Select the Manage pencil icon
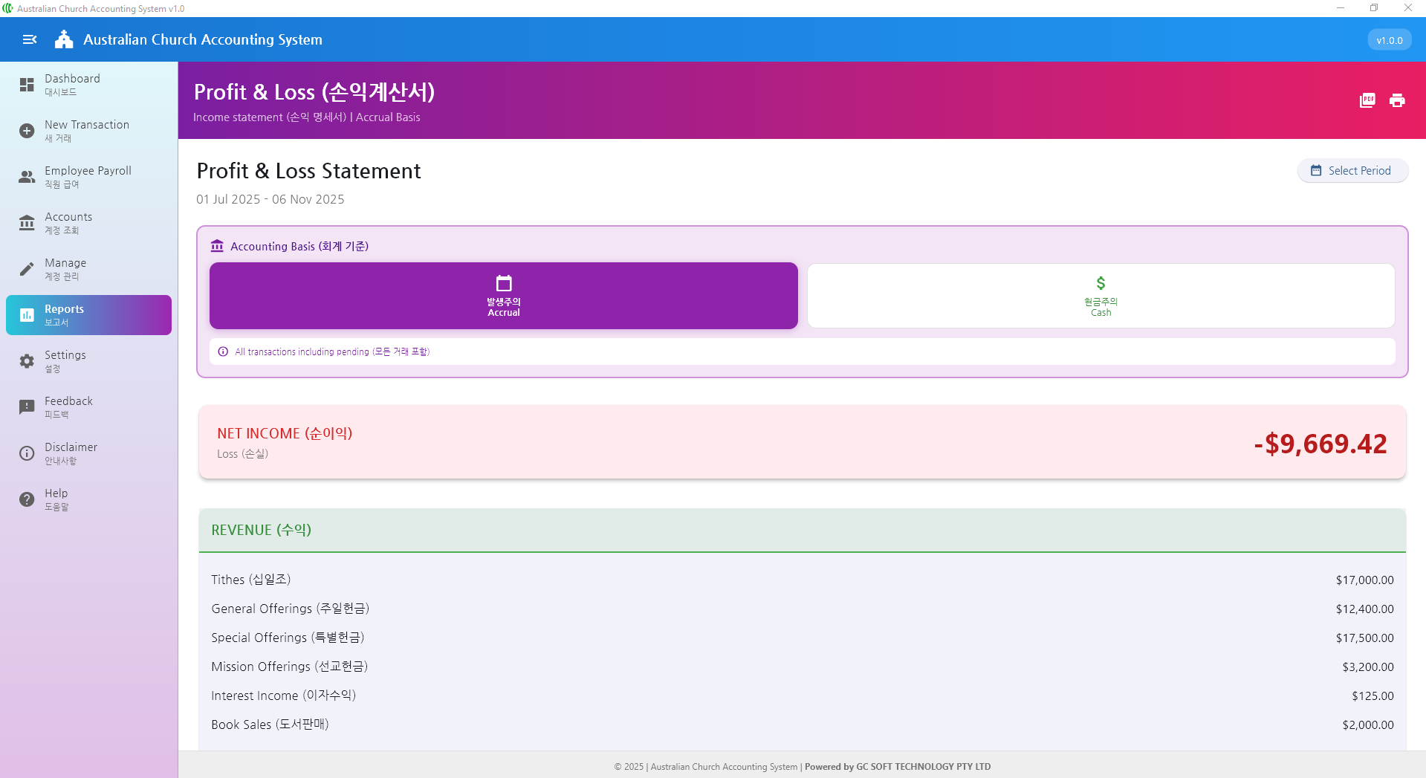This screenshot has height=778, width=1426. pos(27,268)
